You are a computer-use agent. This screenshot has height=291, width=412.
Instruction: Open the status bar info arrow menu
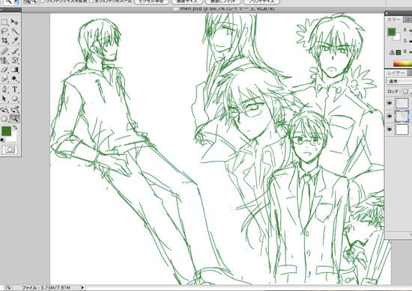pyautogui.click(x=82, y=287)
